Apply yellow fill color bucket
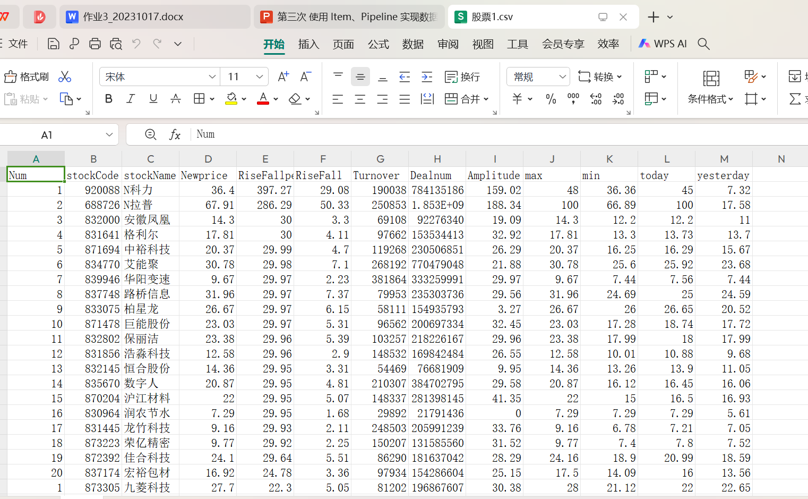This screenshot has height=499, width=808. [231, 99]
